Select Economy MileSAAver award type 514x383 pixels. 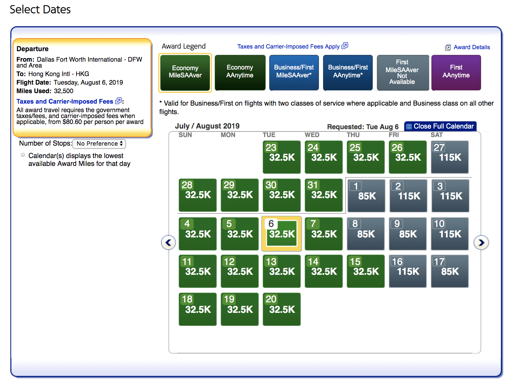[185, 72]
